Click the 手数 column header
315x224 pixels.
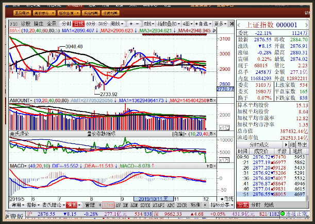point(281,151)
